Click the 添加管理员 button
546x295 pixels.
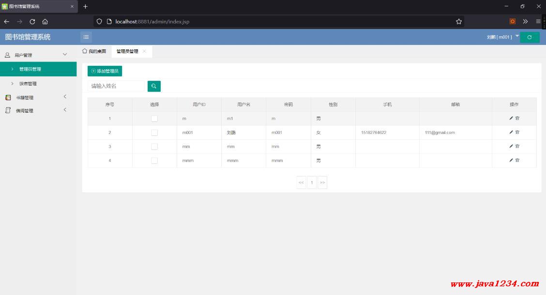(x=105, y=71)
